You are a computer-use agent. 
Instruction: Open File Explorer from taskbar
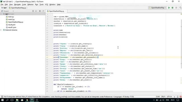(x=17, y=100)
